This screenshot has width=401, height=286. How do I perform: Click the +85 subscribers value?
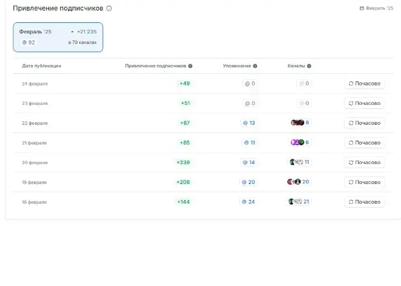185,142
